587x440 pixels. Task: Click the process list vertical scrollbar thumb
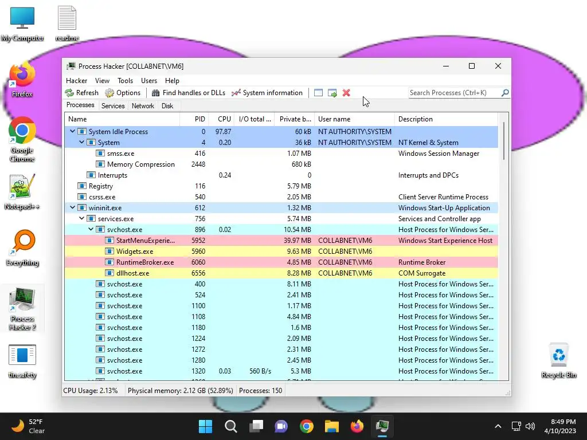504,141
